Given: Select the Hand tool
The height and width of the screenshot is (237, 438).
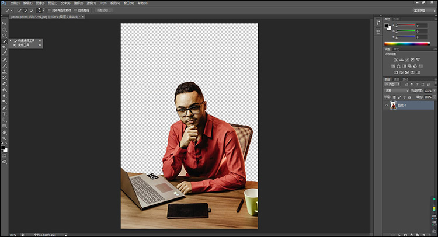Looking at the screenshot, I should (x=4, y=133).
